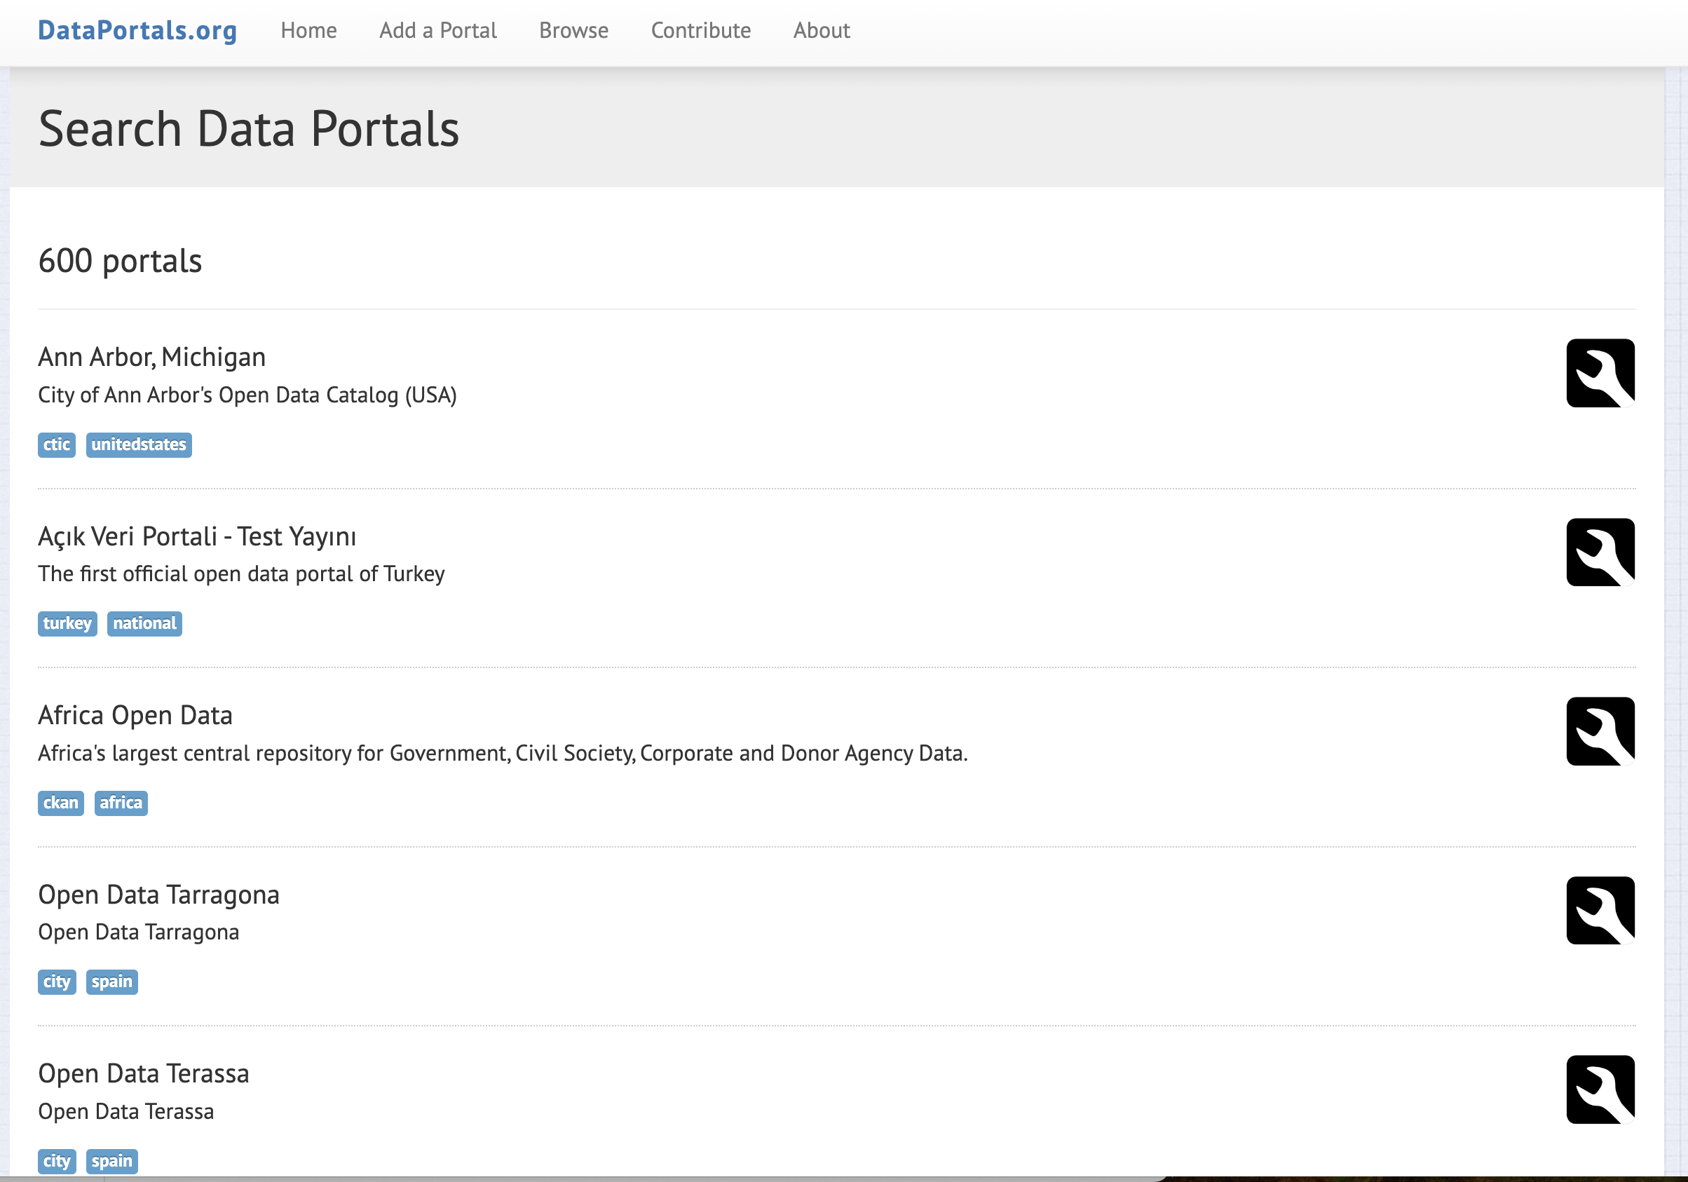Select the ctic tag under Ann Arbor
Image resolution: width=1688 pixels, height=1182 pixels.
(x=56, y=444)
